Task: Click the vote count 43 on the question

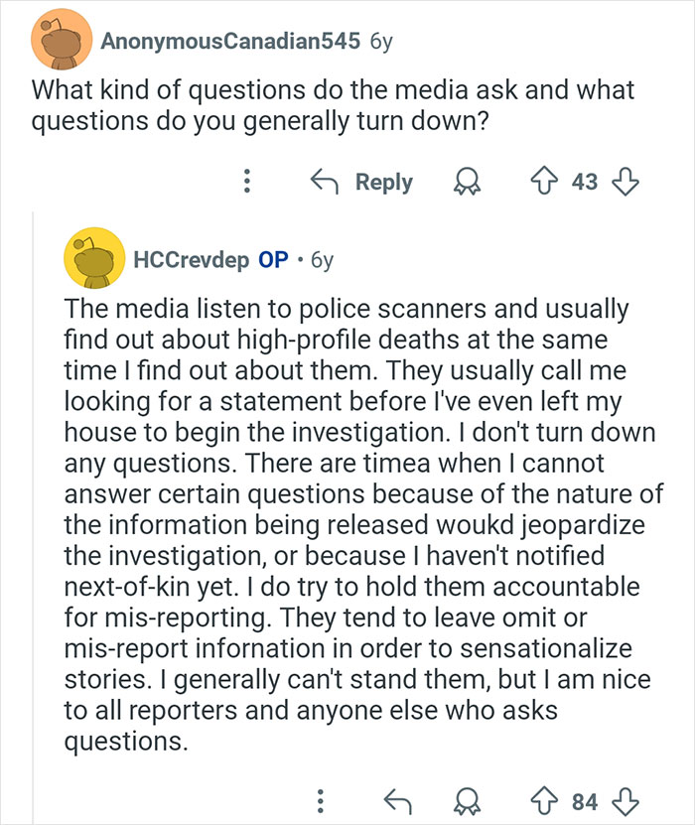Action: click(584, 182)
